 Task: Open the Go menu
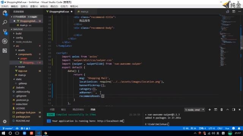pyautogui.click(x=44, y=6)
